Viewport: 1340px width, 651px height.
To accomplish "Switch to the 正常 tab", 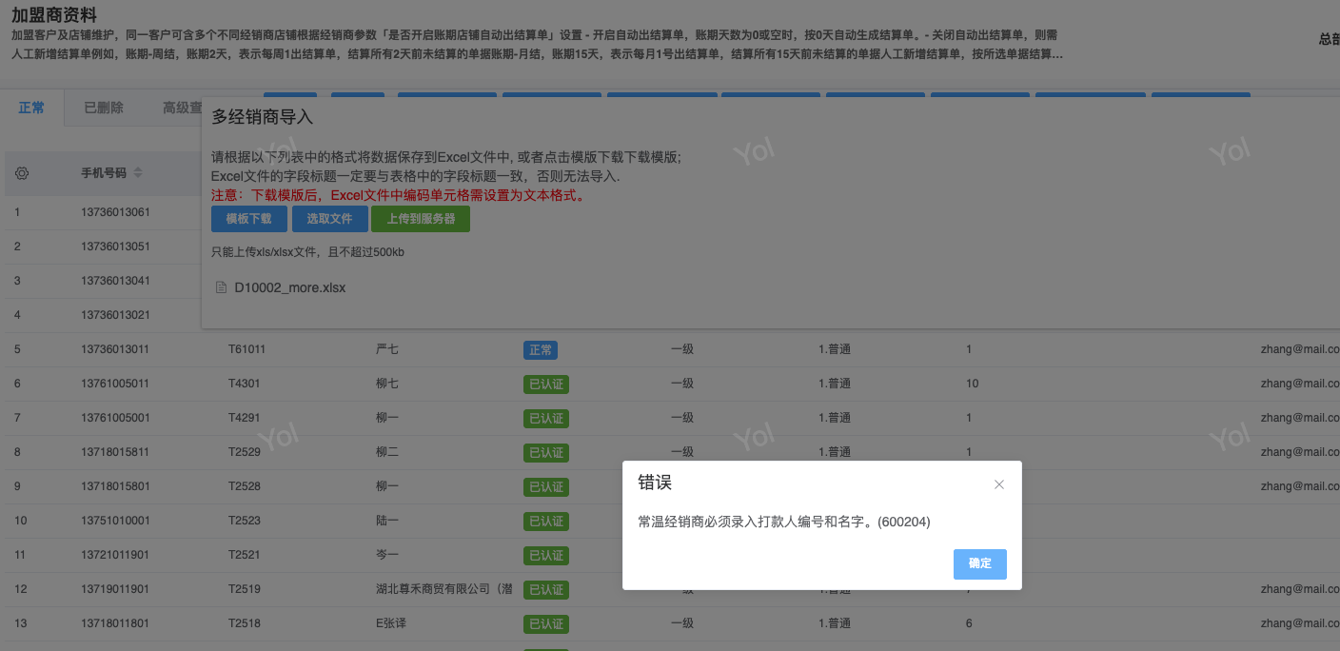I will point(31,108).
